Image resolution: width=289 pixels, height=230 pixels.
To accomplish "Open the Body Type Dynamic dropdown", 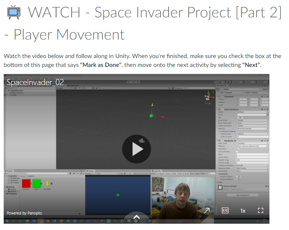I will click(252, 143).
